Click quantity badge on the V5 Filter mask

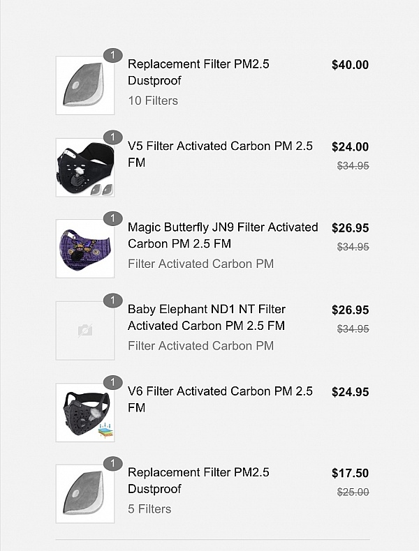click(x=112, y=137)
